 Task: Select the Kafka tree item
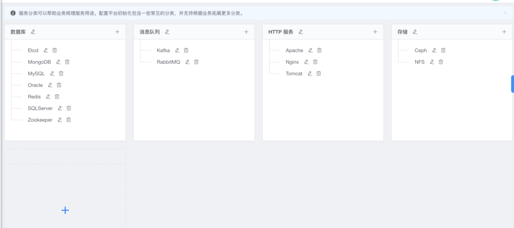(x=163, y=51)
